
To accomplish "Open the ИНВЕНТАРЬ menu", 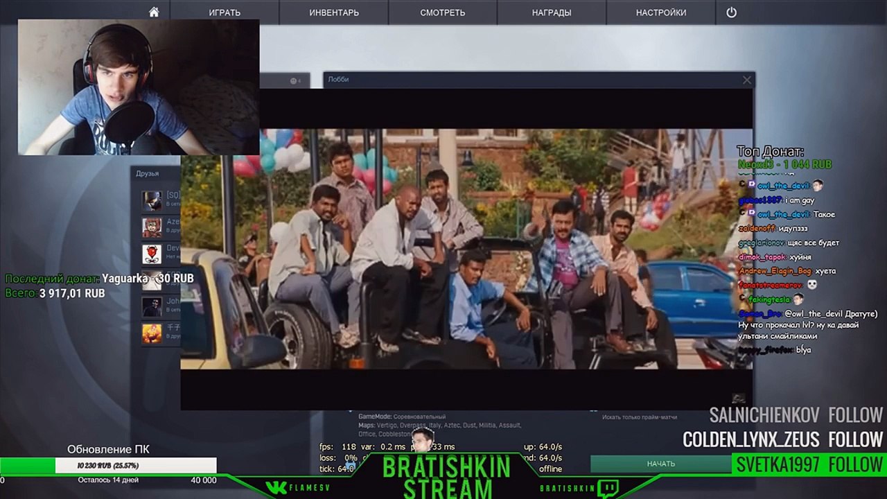I will pyautogui.click(x=334, y=12).
